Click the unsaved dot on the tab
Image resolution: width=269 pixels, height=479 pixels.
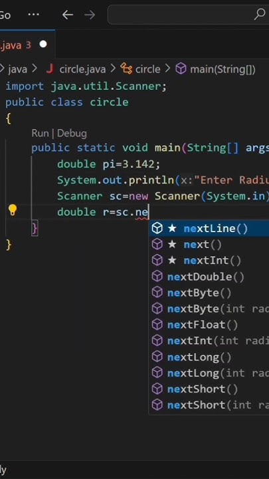point(43,45)
